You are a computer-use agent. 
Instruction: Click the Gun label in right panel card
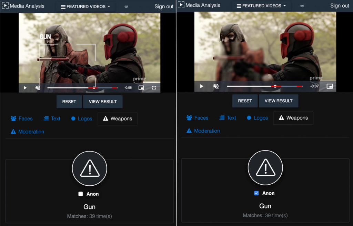(265, 206)
